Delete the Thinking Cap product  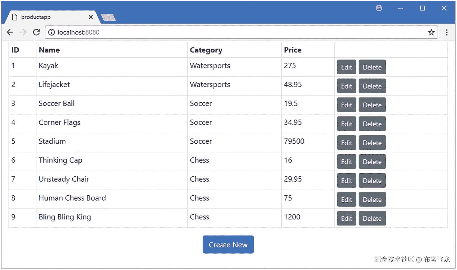click(372, 162)
